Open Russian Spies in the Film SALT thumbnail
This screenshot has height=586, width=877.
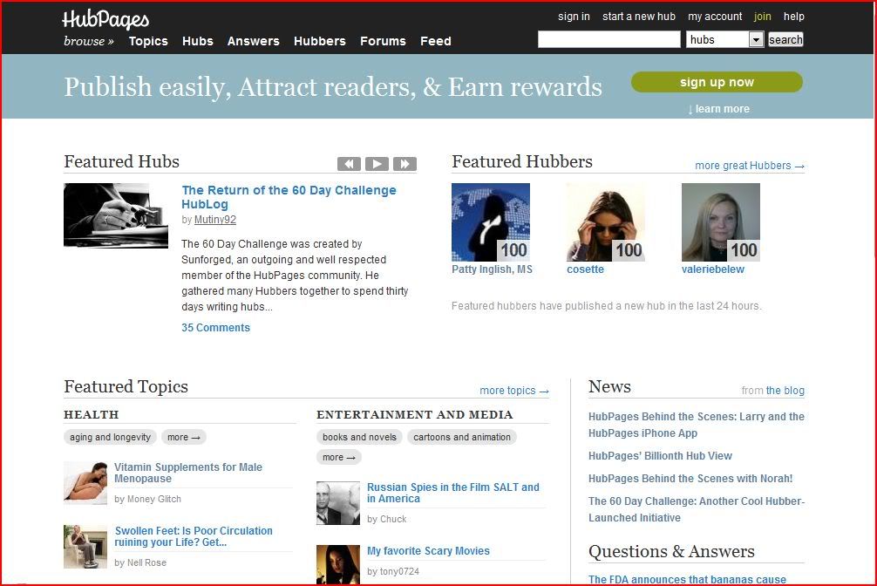[x=338, y=503]
